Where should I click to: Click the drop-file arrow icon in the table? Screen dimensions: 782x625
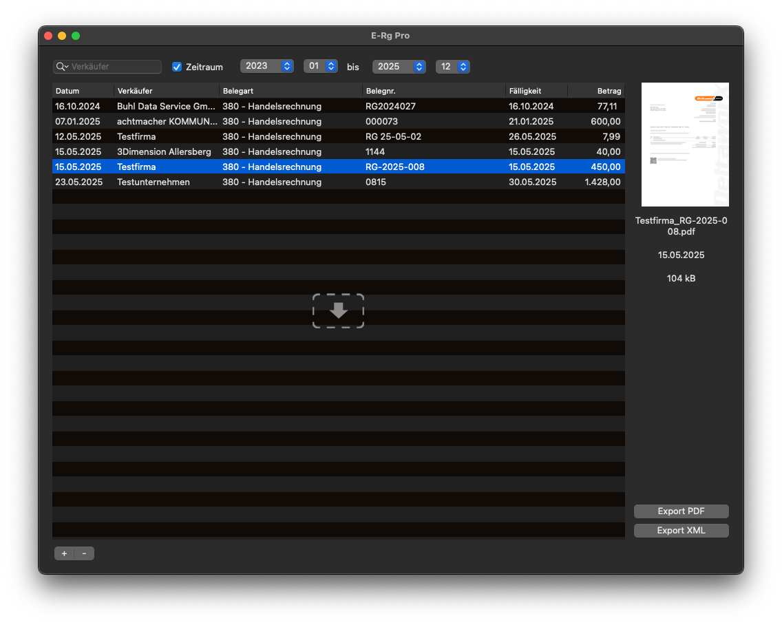[338, 310]
